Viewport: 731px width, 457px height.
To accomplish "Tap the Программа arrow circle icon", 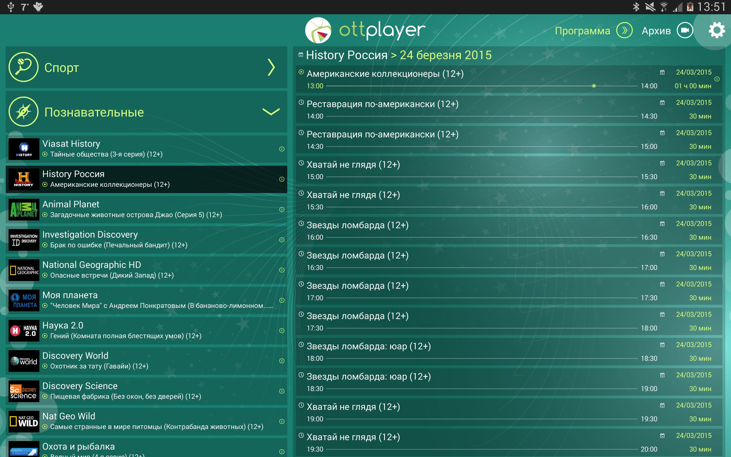I will (x=624, y=30).
